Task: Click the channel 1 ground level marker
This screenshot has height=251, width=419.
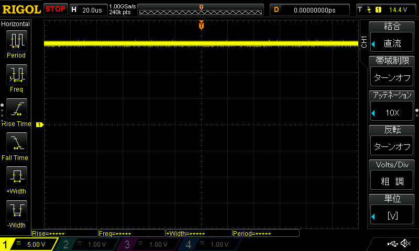Action: click(40, 124)
